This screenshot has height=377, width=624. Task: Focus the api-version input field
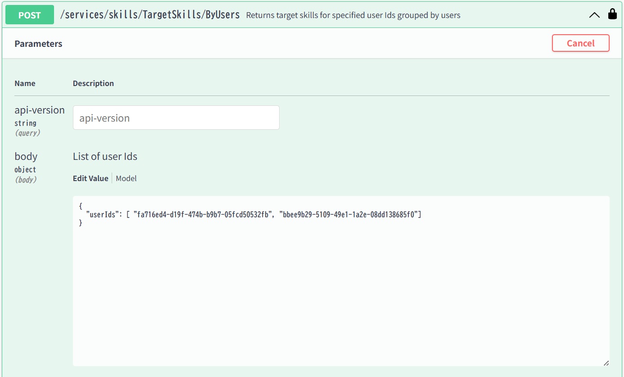176,118
